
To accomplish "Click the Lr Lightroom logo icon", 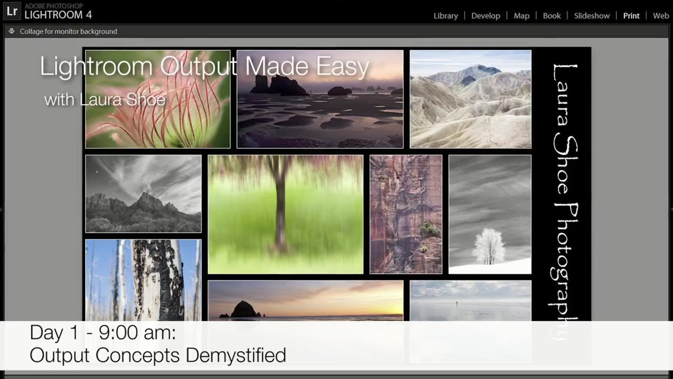I will pos(11,11).
